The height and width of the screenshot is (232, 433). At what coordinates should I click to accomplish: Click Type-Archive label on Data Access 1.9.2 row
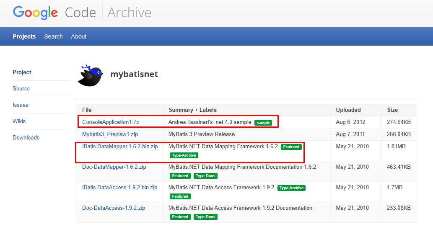coord(291,188)
